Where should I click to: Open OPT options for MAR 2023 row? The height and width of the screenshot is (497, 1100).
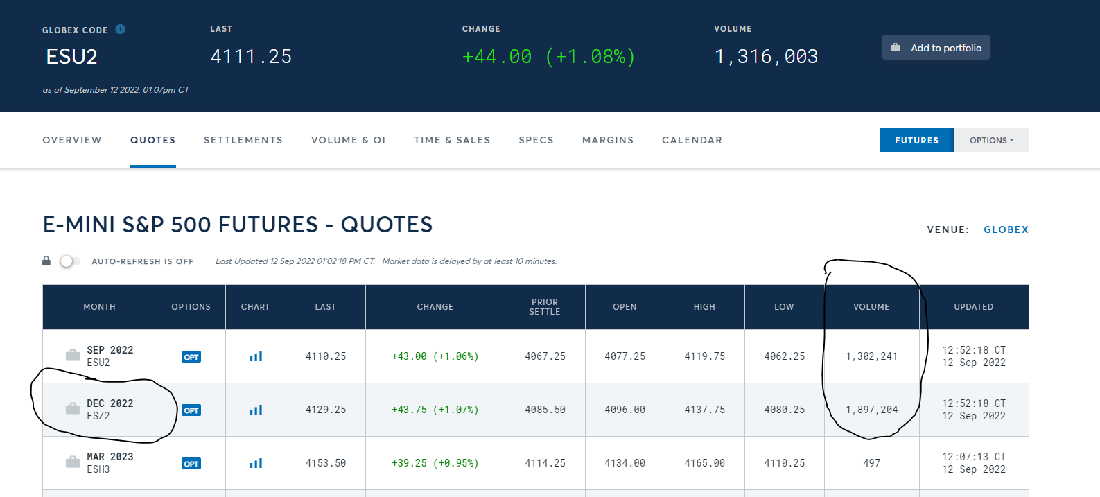click(191, 464)
